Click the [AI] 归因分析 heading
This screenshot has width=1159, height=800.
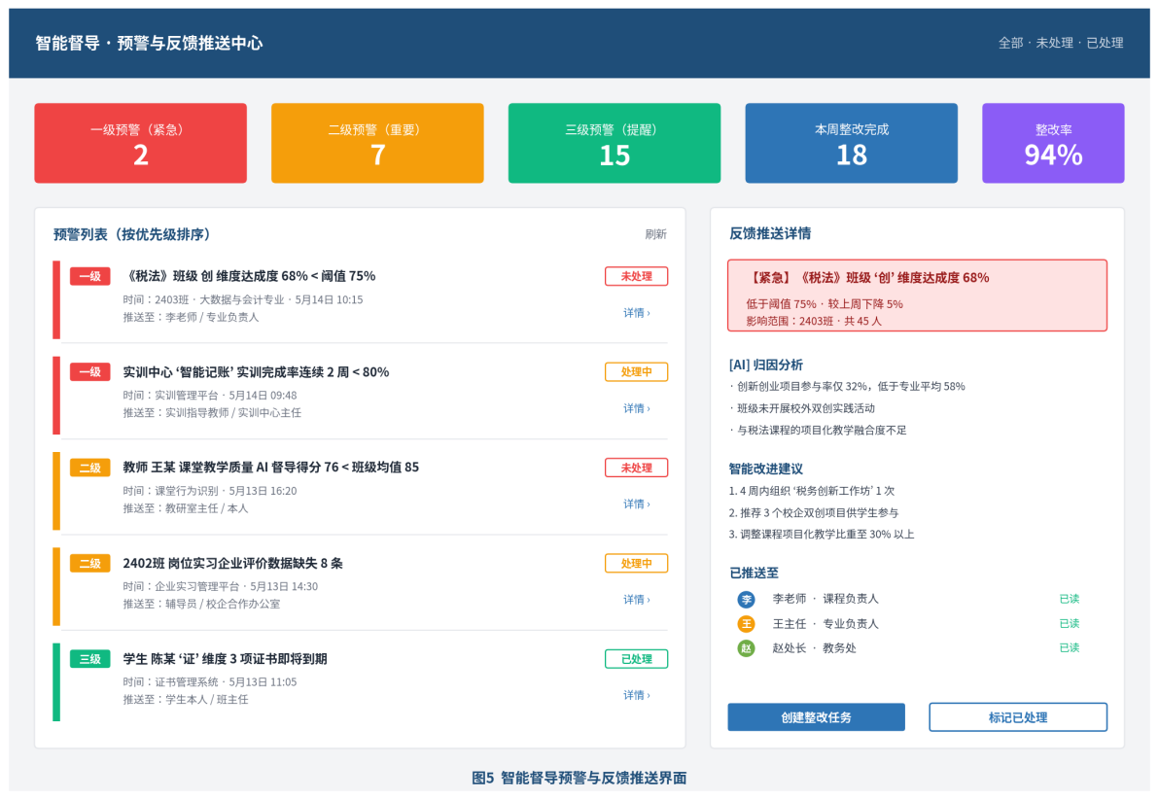766,365
